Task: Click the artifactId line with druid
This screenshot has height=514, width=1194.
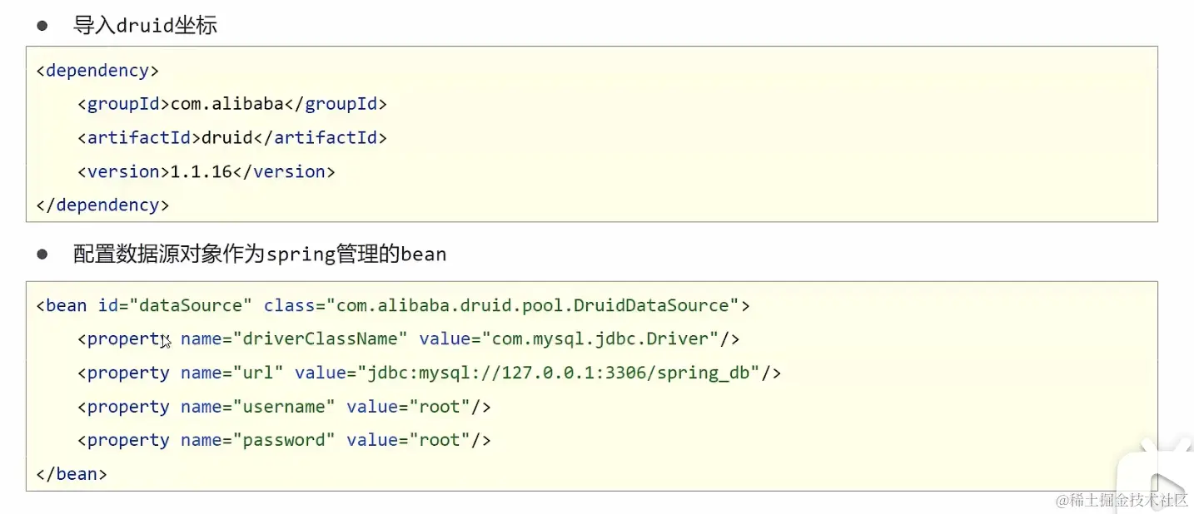Action: pyautogui.click(x=232, y=138)
